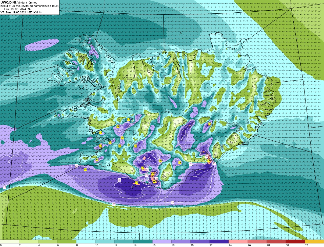Screen dimensions: 324x247
Task: Click the yellow 34 gust label offshore
Action: pyautogui.click(x=136, y=183)
